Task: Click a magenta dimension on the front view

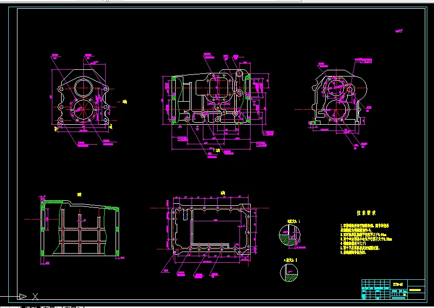Action: (84, 130)
